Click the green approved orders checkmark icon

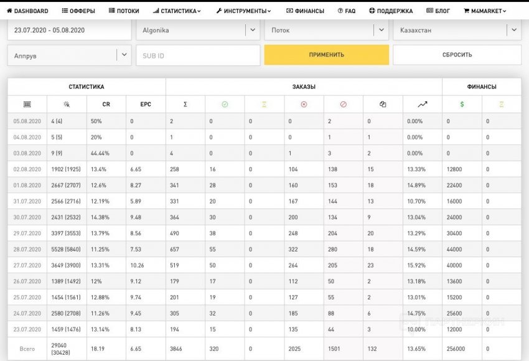[225, 104]
